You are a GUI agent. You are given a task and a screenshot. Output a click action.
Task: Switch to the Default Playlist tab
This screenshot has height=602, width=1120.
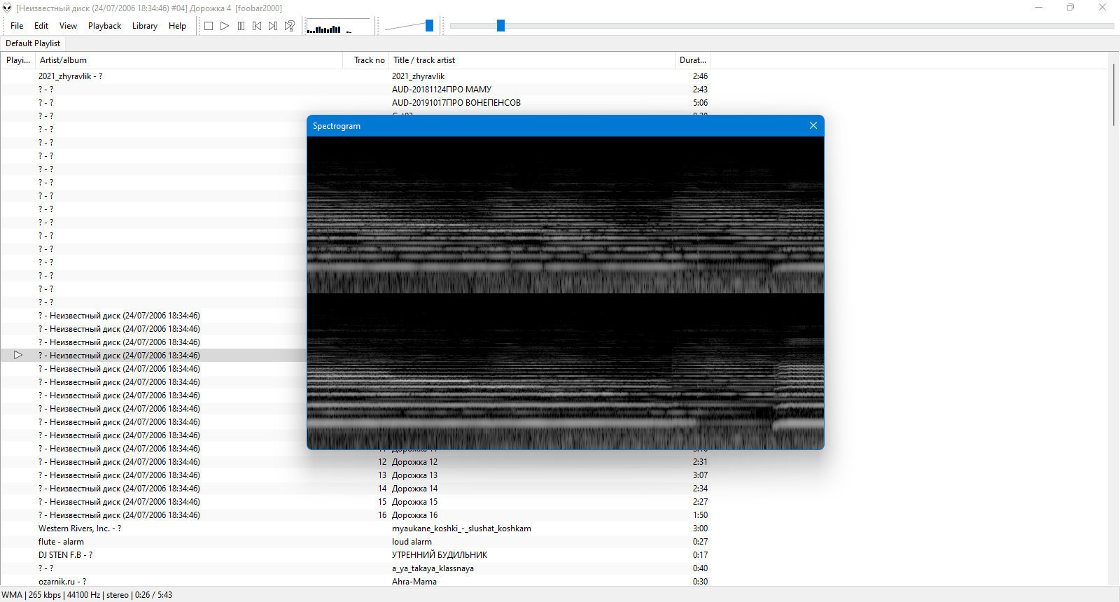[x=33, y=43]
